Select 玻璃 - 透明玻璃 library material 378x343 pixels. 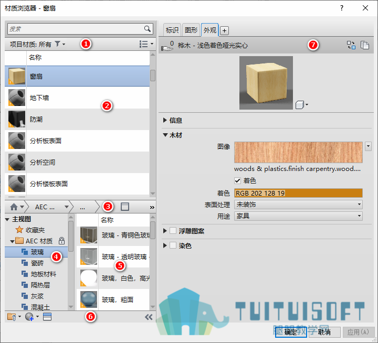(113, 257)
